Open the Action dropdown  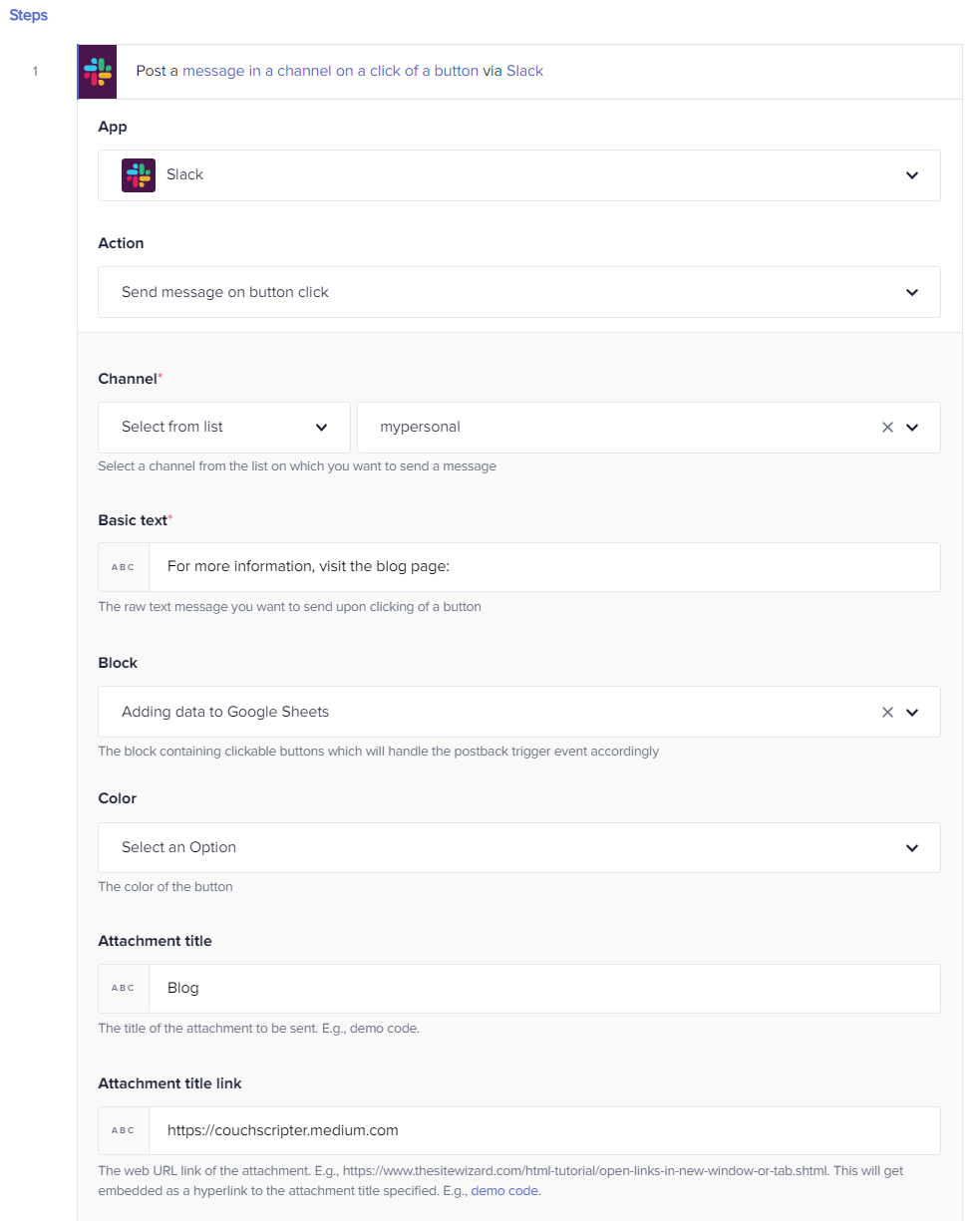[x=911, y=292]
